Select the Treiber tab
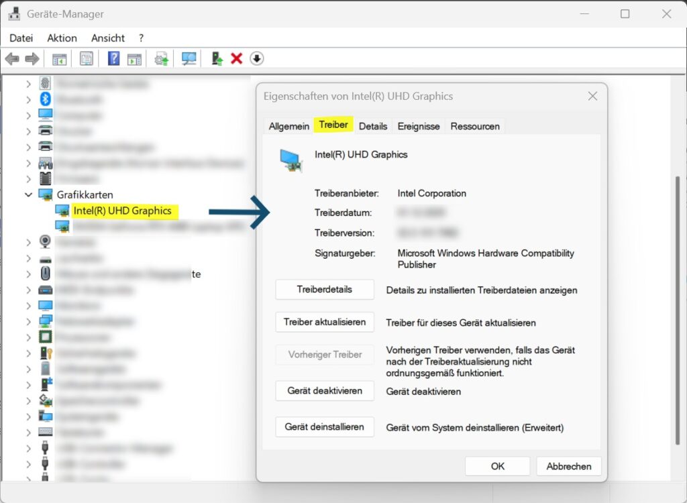Image resolution: width=687 pixels, height=503 pixels. pos(333,125)
